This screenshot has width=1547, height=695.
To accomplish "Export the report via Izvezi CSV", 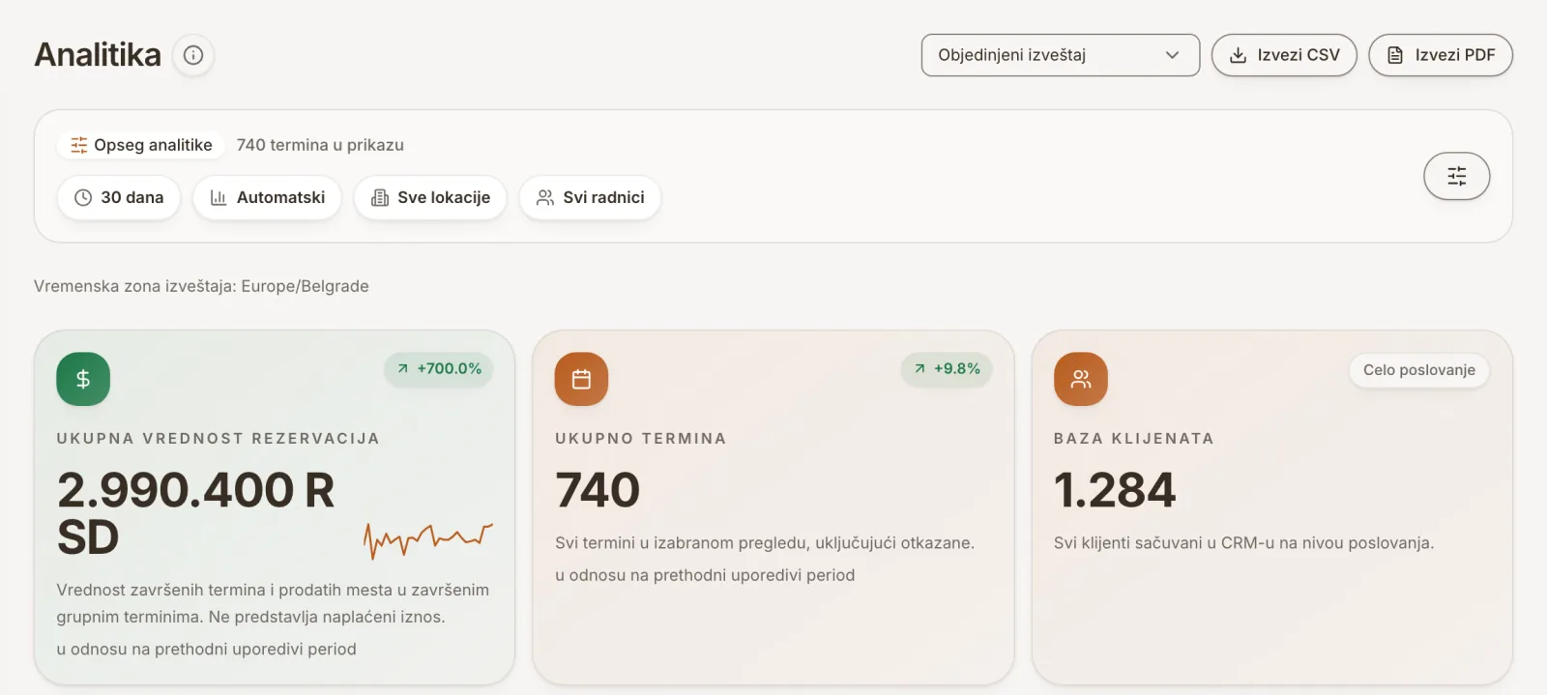I will pyautogui.click(x=1284, y=55).
